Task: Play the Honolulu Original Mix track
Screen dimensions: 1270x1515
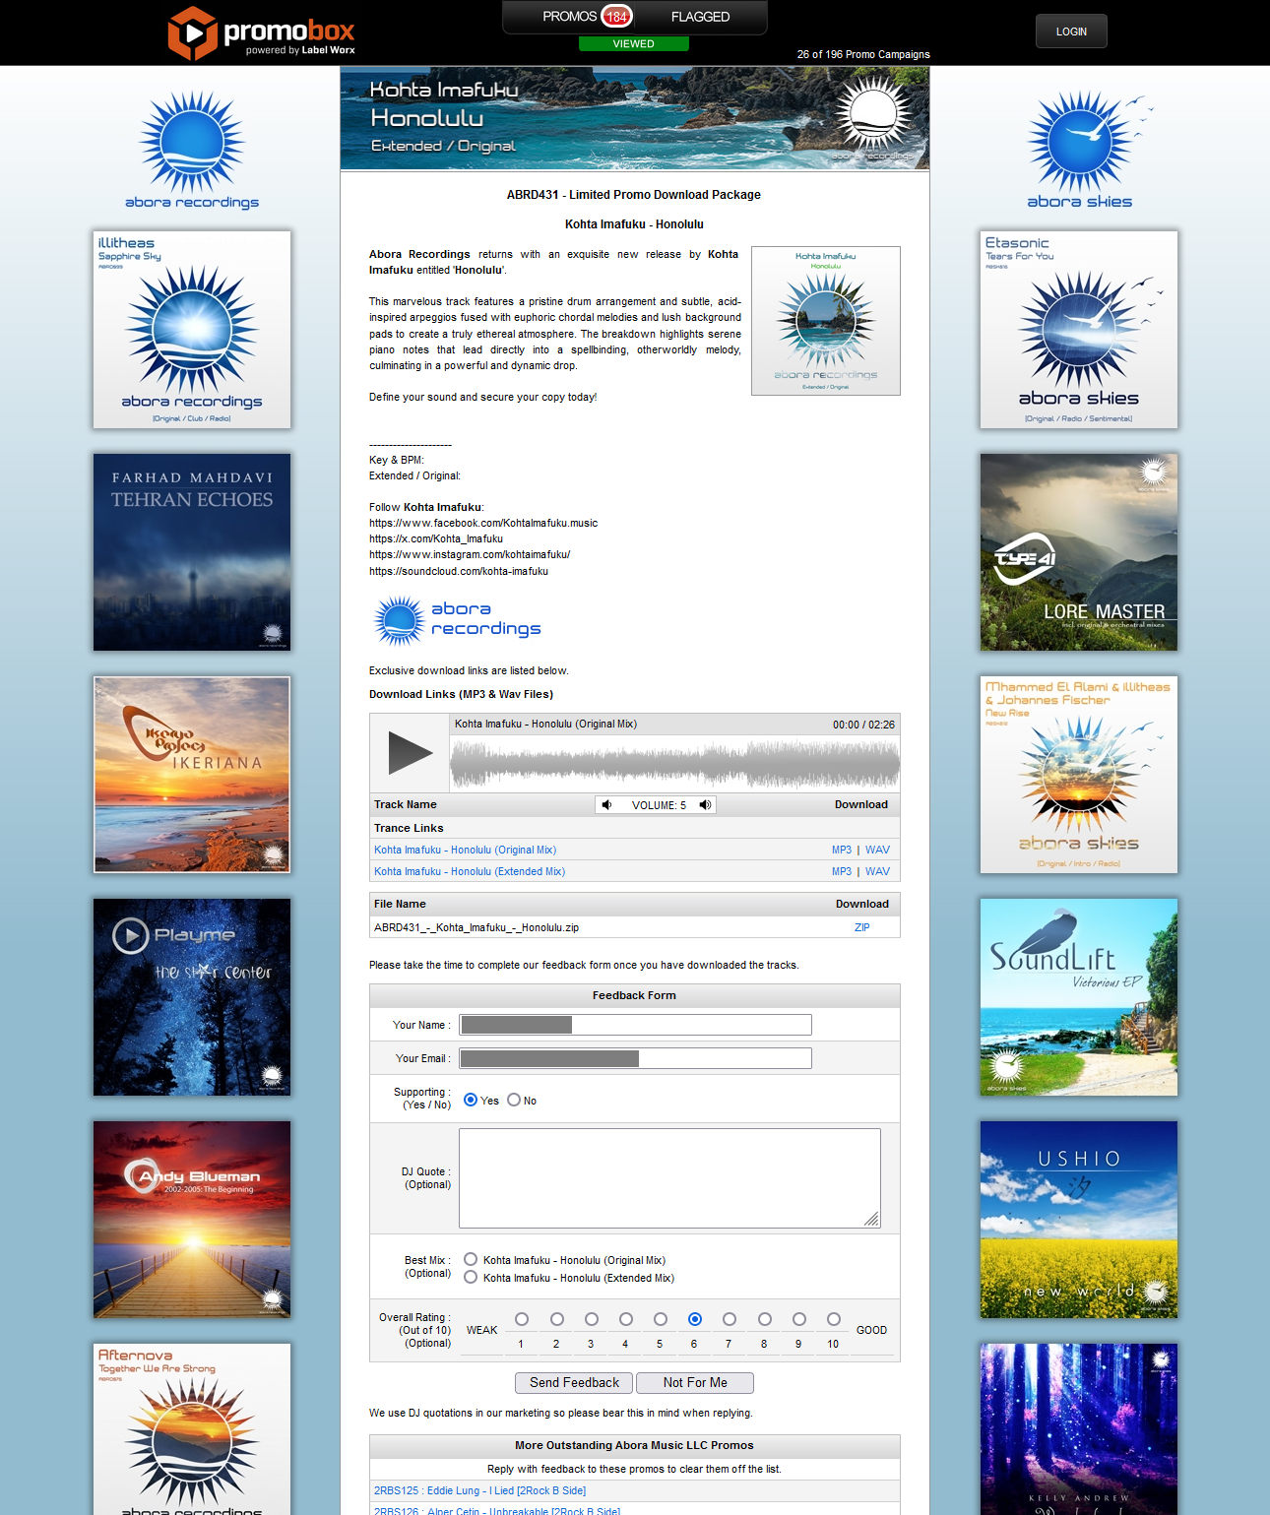Action: tap(410, 753)
